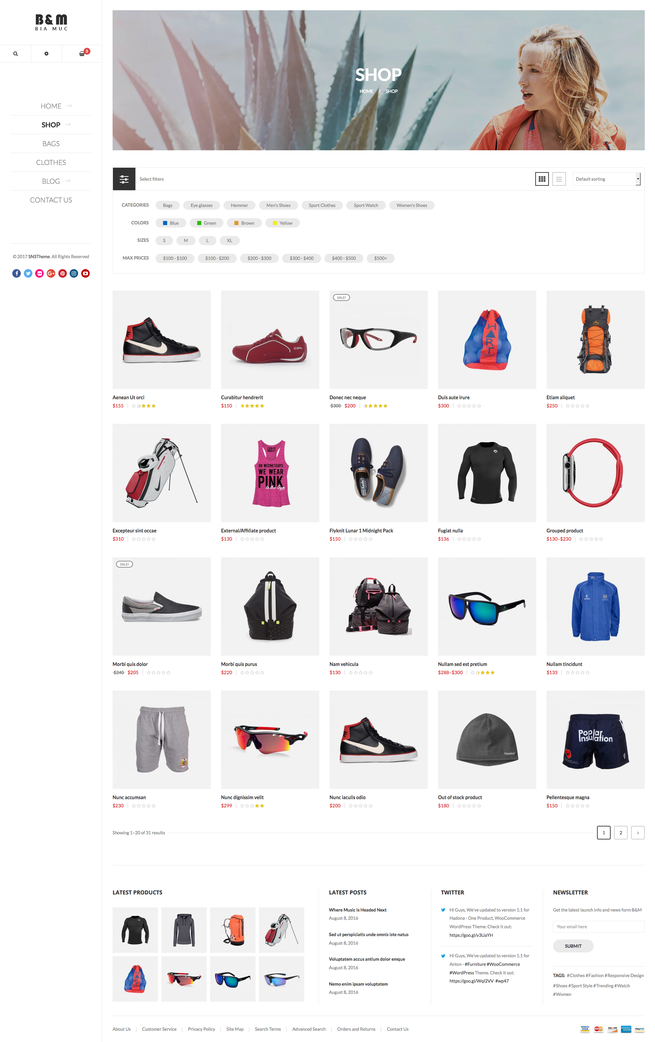Switch to grid view layout
The image size is (655, 1042).
click(542, 179)
